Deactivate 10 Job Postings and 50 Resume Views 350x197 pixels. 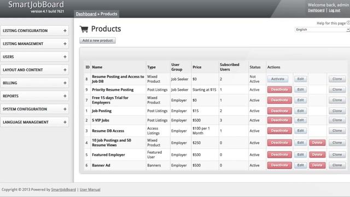click(x=279, y=142)
